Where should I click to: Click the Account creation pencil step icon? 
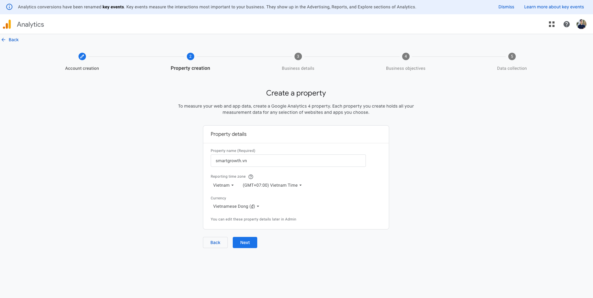tap(82, 56)
